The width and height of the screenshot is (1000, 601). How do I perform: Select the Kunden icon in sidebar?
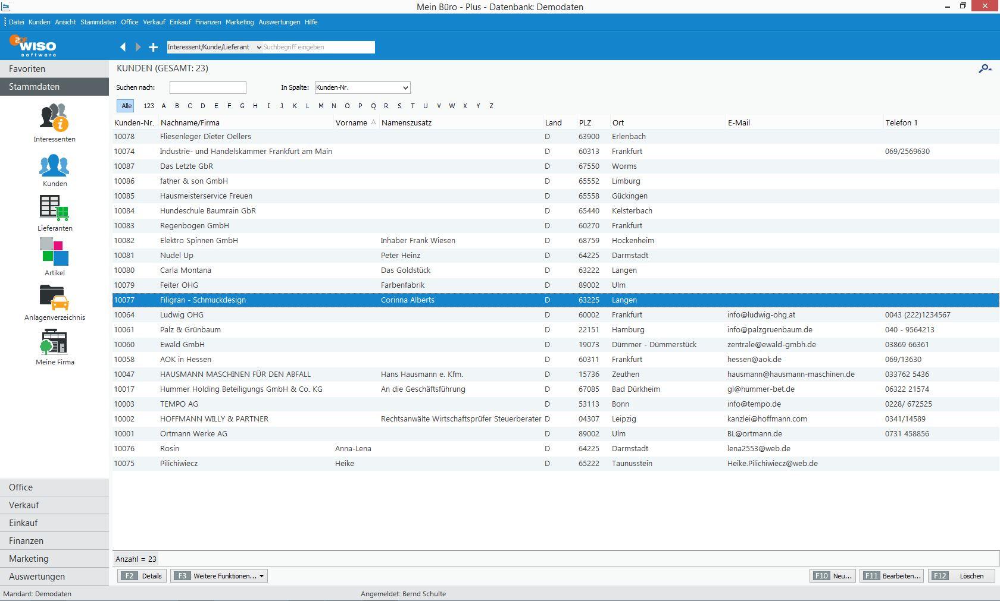[54, 167]
